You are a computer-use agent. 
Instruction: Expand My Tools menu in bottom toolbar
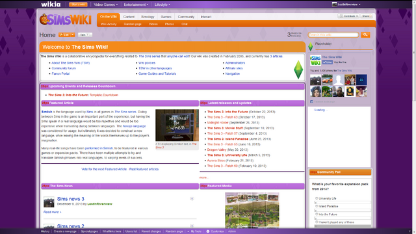coord(194,231)
